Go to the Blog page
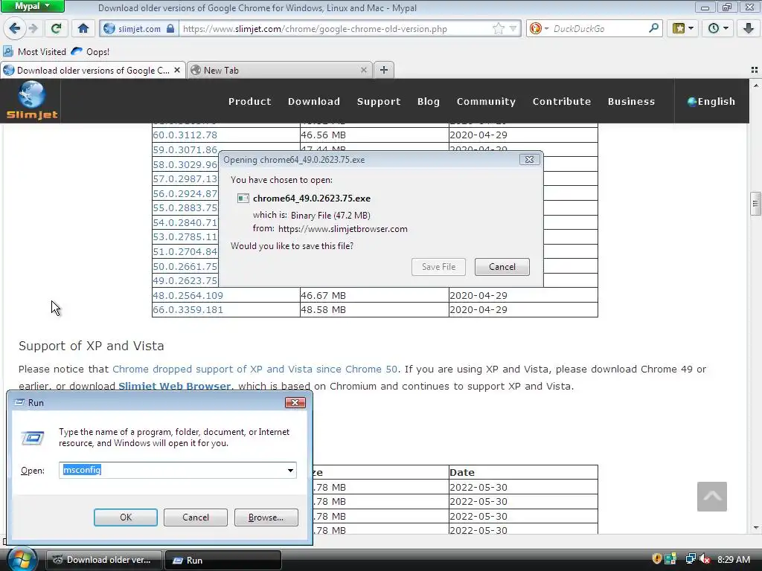This screenshot has width=762, height=571. [428, 101]
